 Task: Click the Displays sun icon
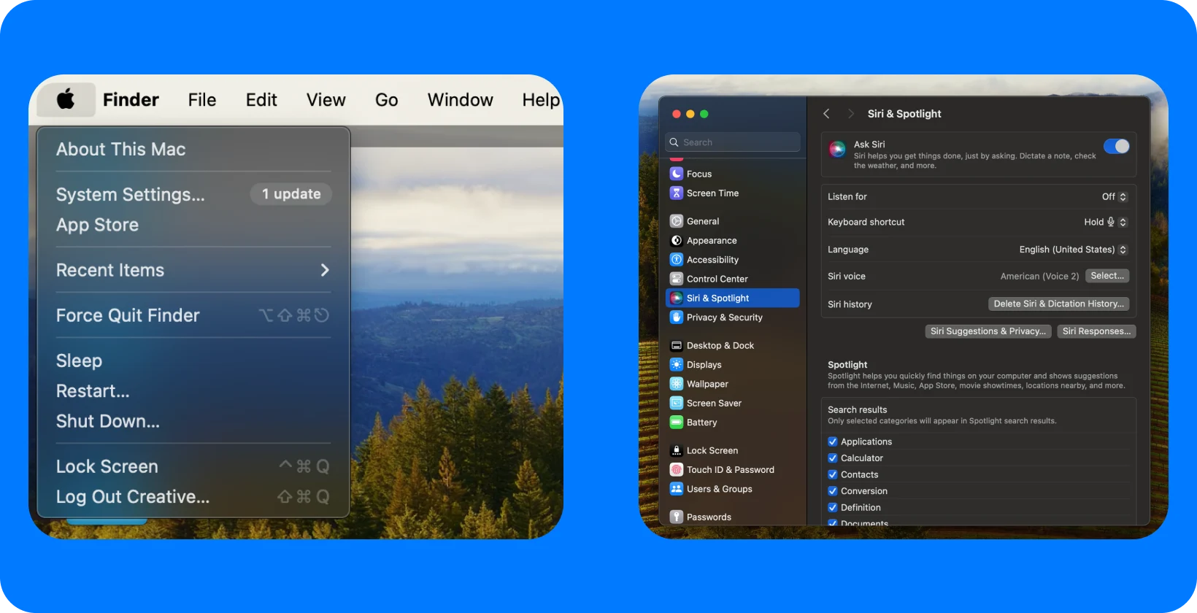pos(677,365)
